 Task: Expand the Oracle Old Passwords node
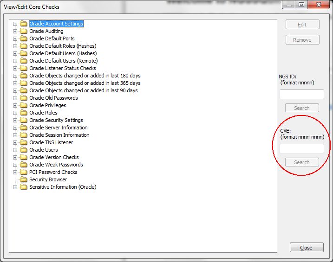pos(15,98)
